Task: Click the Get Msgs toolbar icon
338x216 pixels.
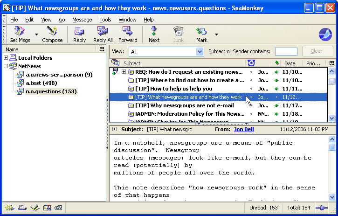Action: click(20, 34)
